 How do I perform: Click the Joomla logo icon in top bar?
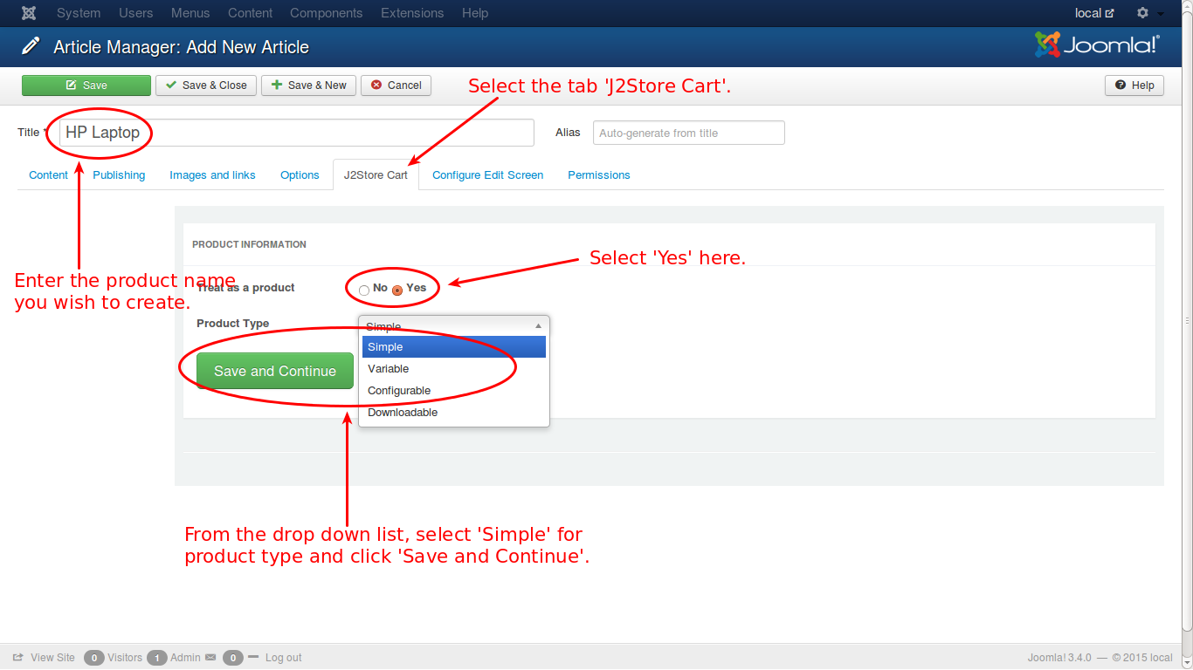[29, 13]
